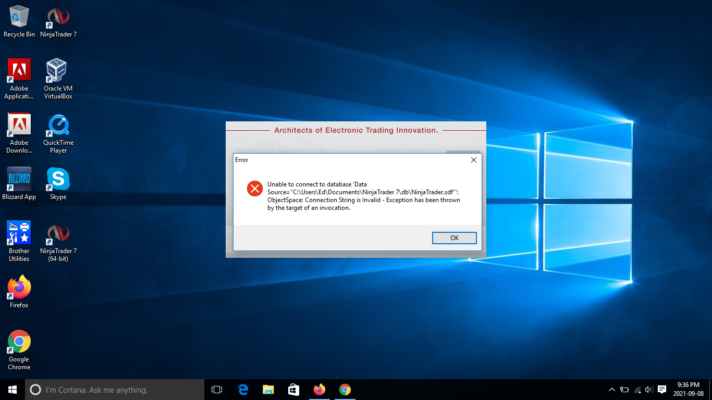This screenshot has height=400, width=712.
Task: Open the Blizzard App shortcut
Action: tap(19, 183)
